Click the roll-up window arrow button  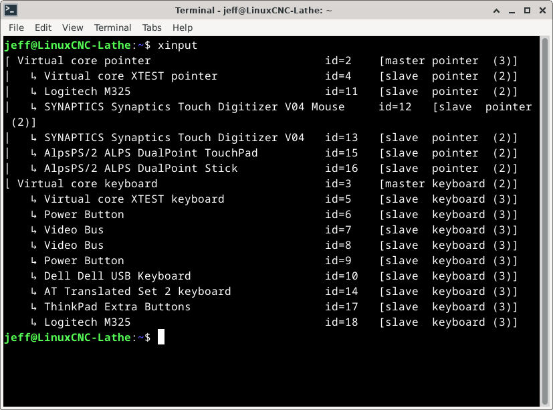coord(496,11)
